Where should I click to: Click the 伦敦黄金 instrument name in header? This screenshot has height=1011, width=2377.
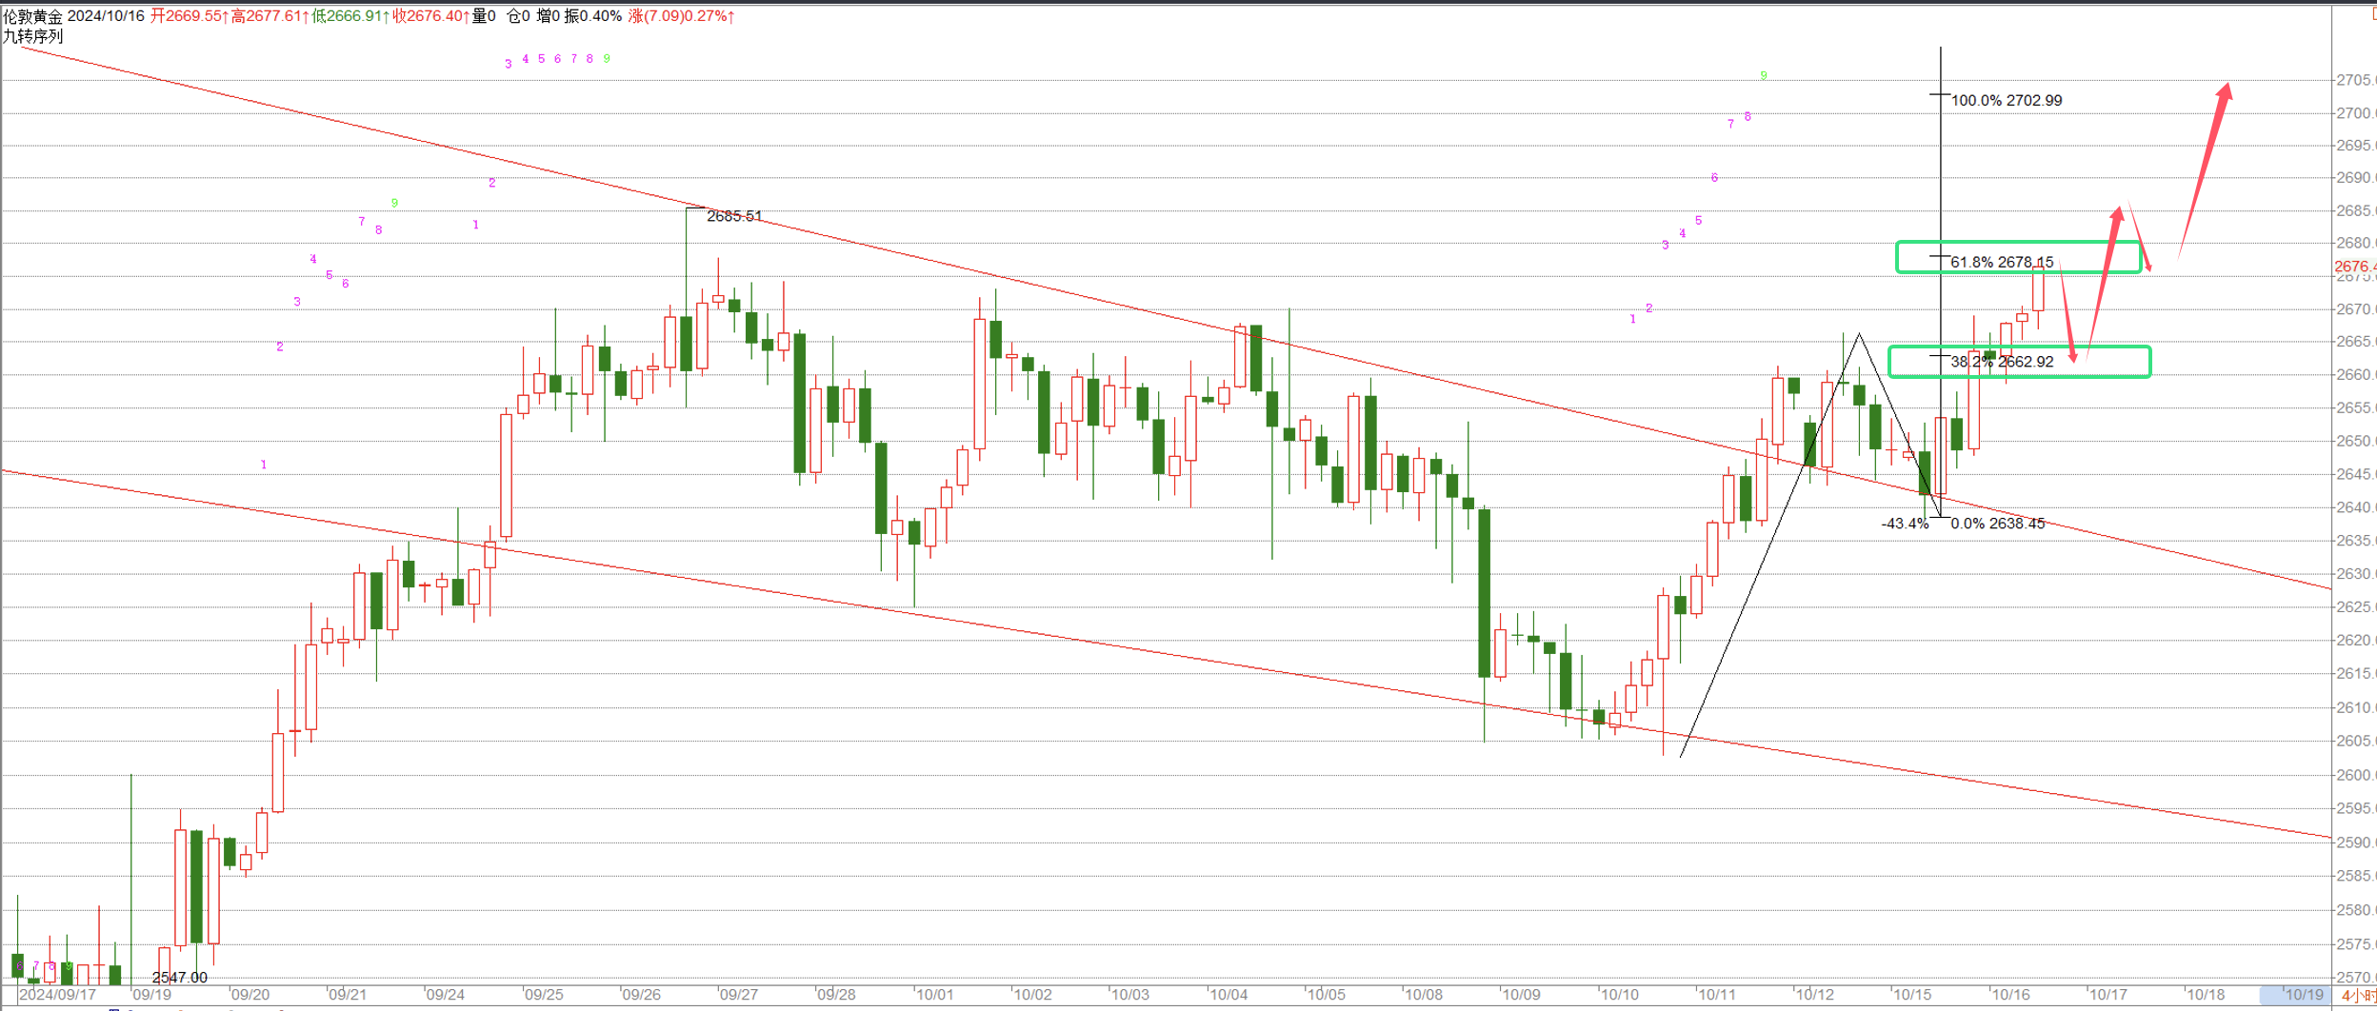(33, 16)
